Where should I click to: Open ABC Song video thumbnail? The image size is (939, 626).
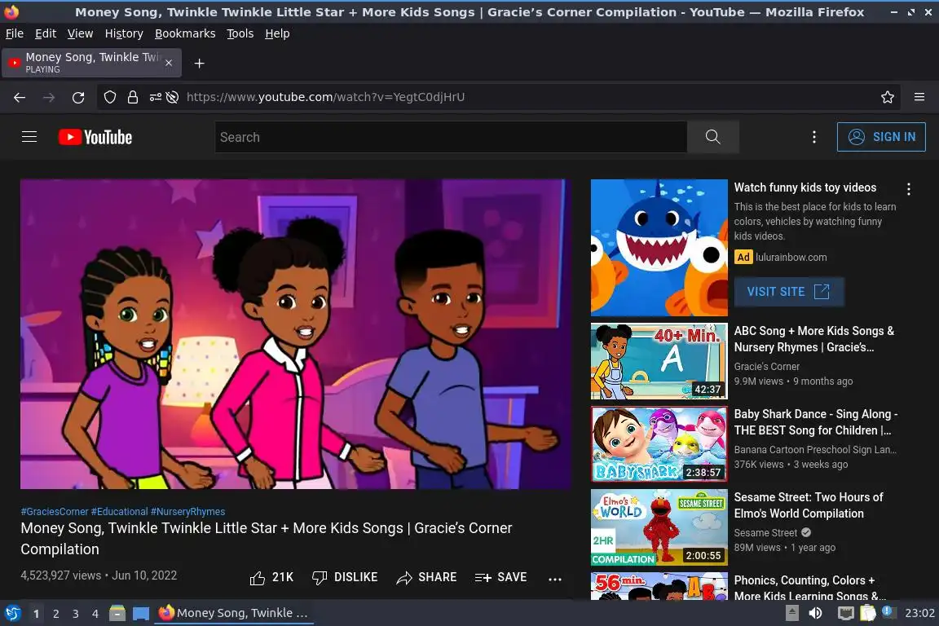coord(659,361)
